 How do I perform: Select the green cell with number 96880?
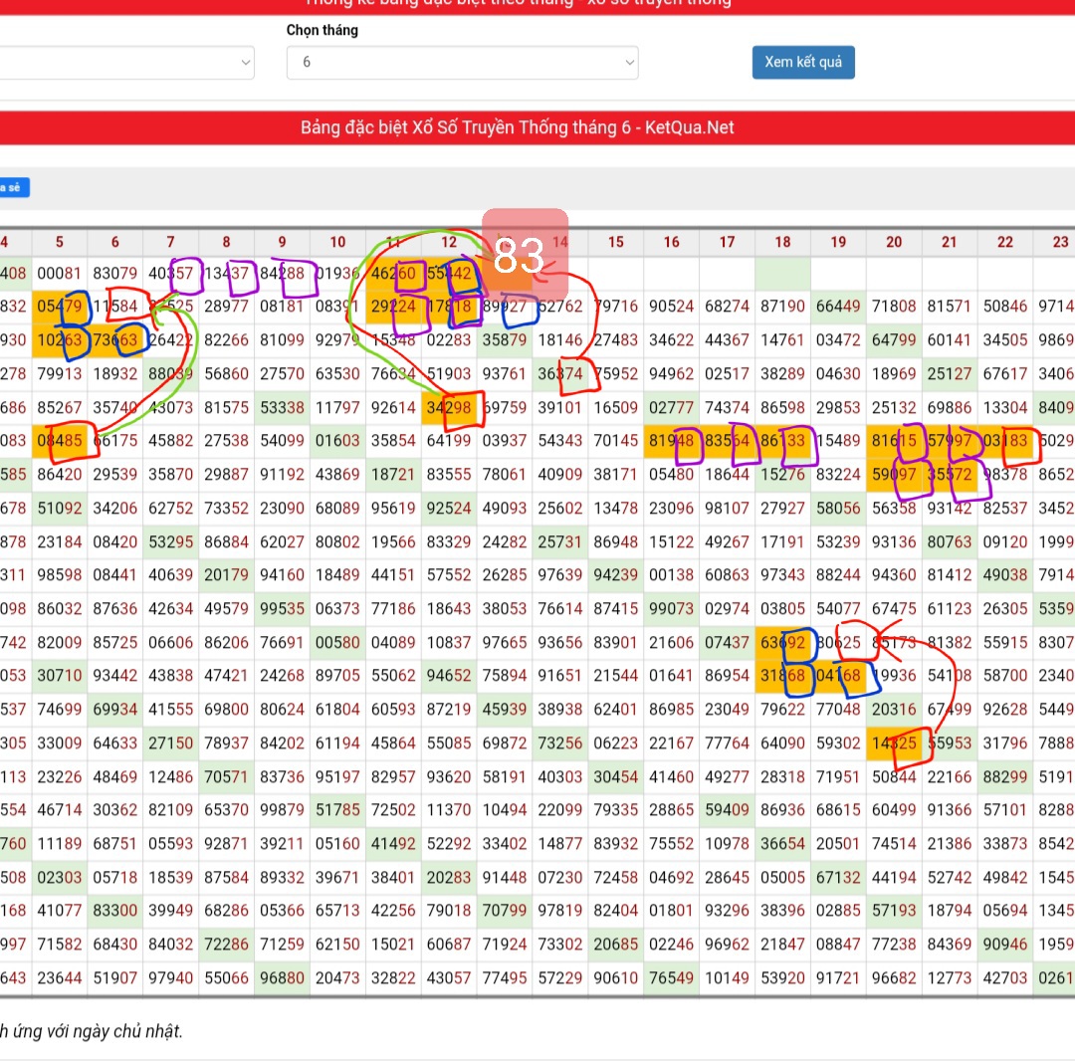click(x=282, y=978)
